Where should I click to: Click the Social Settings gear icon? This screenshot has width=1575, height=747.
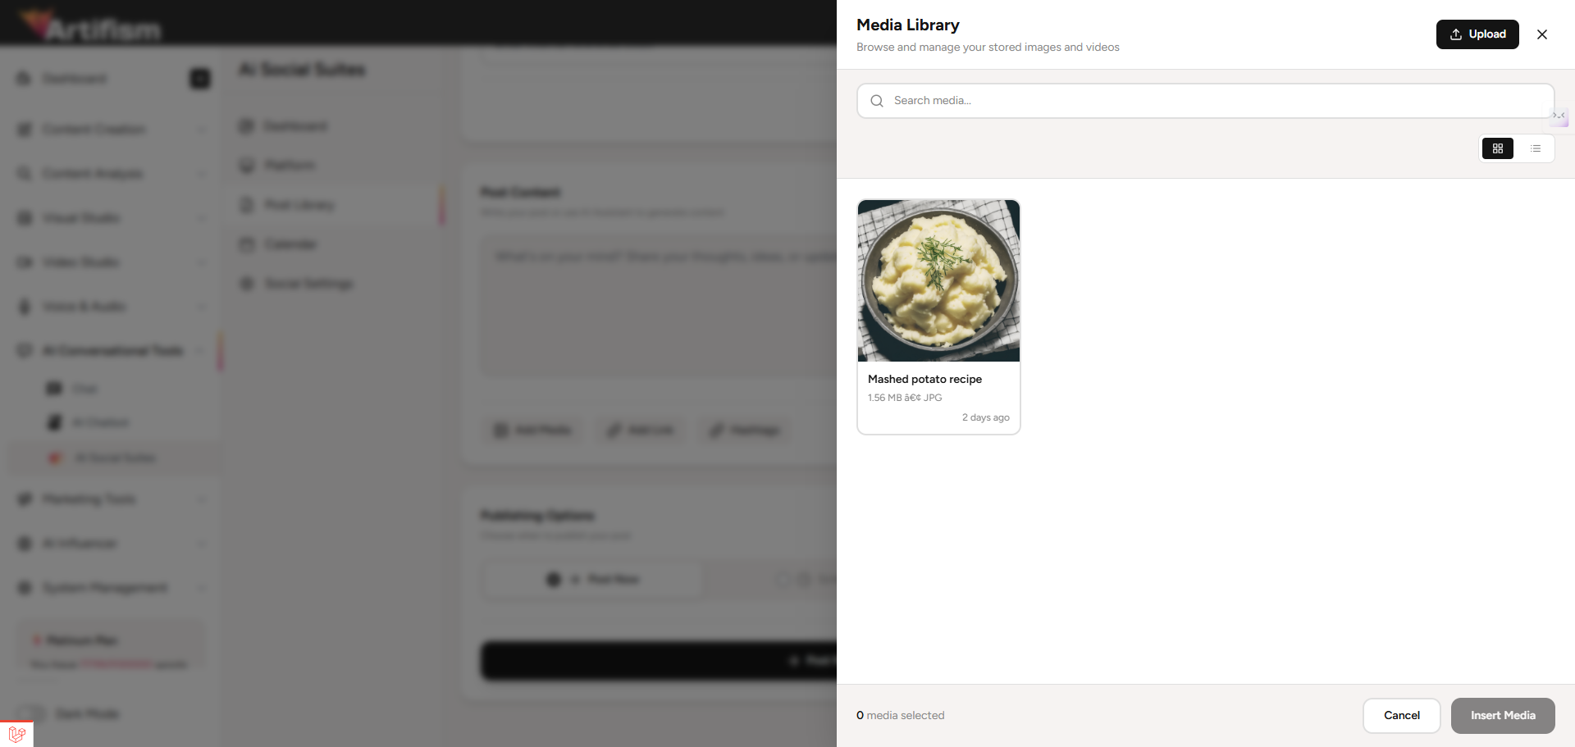[x=247, y=284]
